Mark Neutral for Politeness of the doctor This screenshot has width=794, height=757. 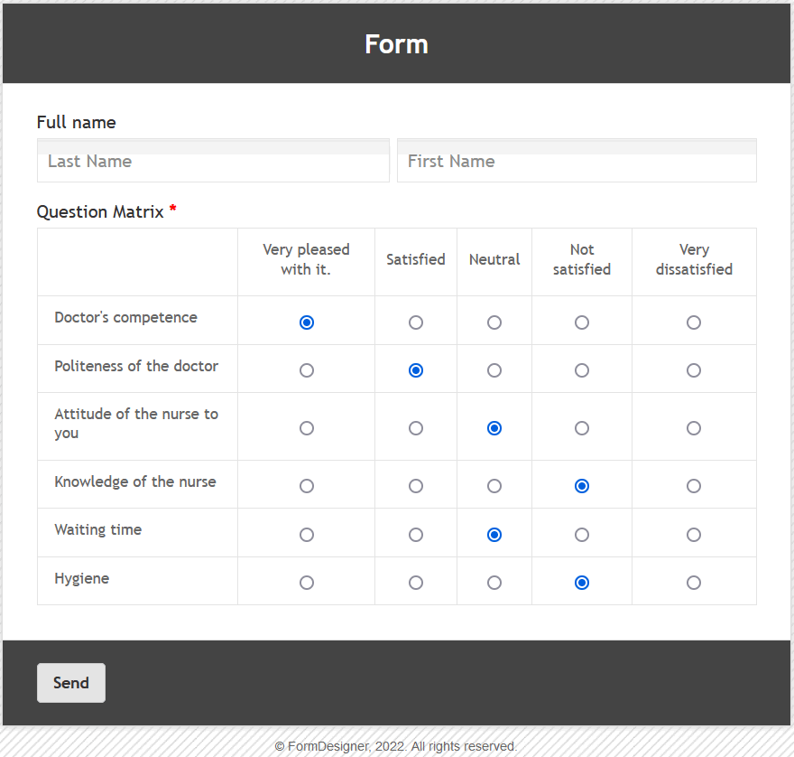494,370
